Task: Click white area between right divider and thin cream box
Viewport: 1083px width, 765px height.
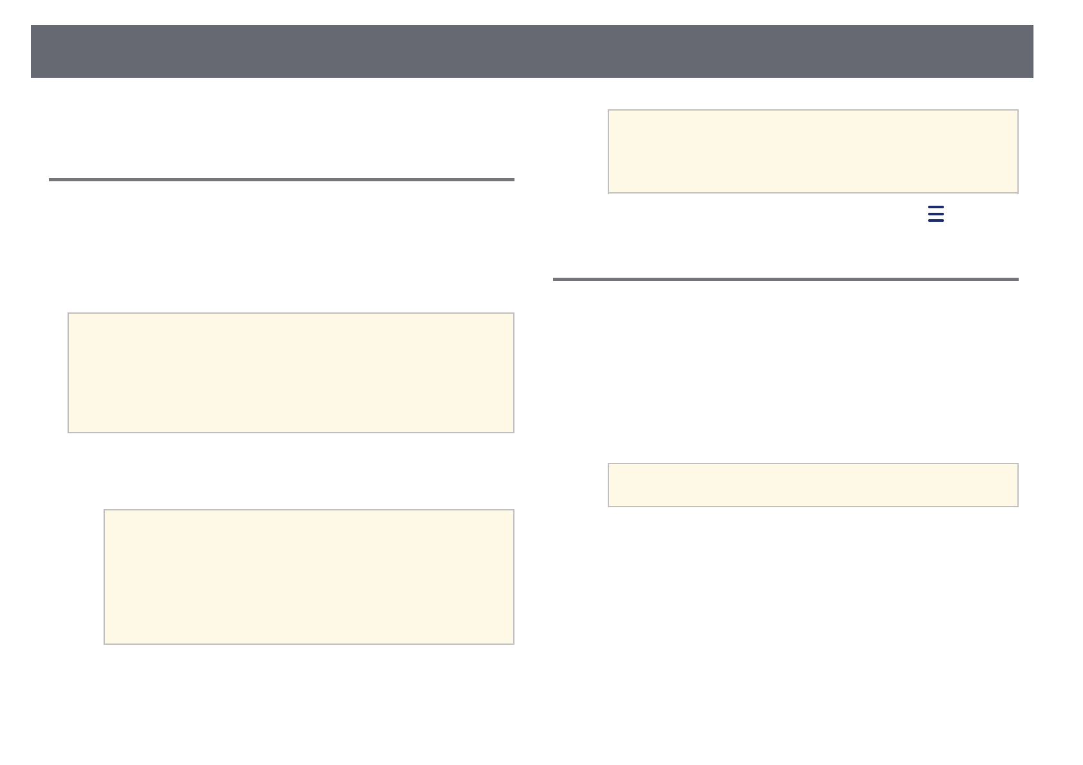Action: click(x=785, y=373)
